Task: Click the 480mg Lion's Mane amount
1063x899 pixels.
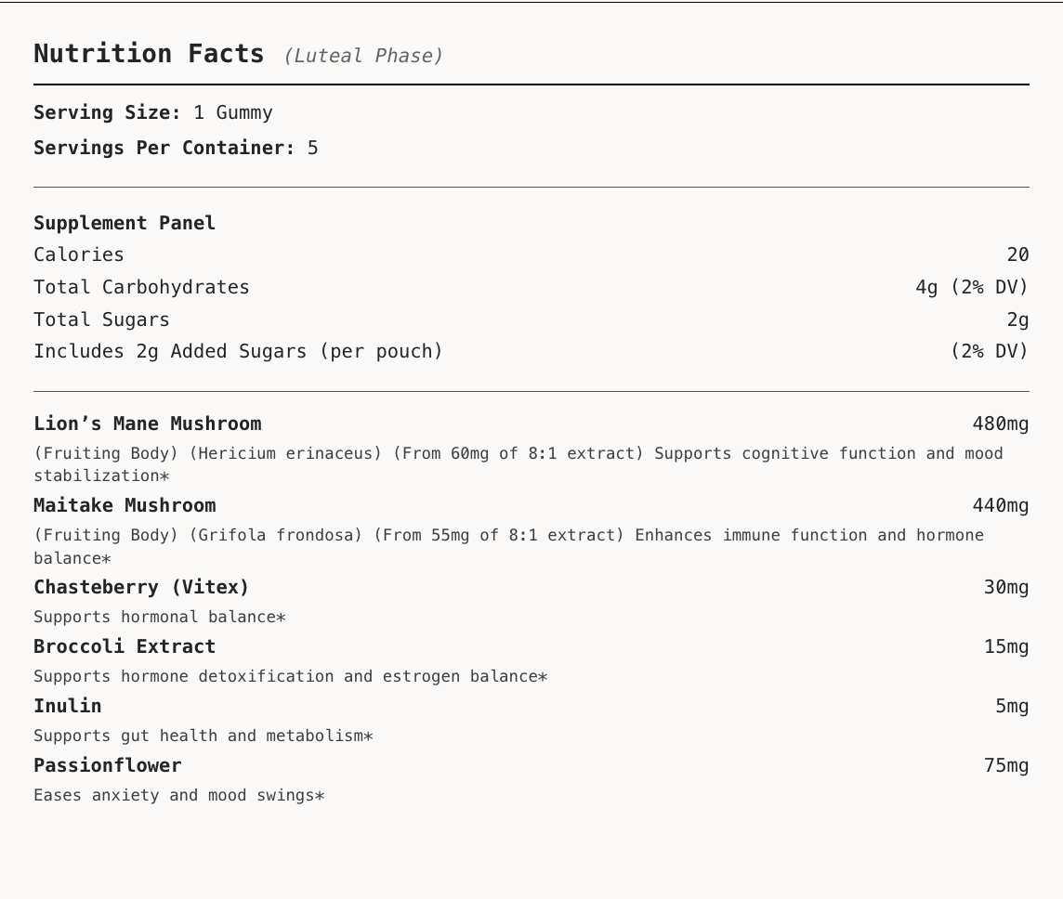Action: (x=1001, y=424)
